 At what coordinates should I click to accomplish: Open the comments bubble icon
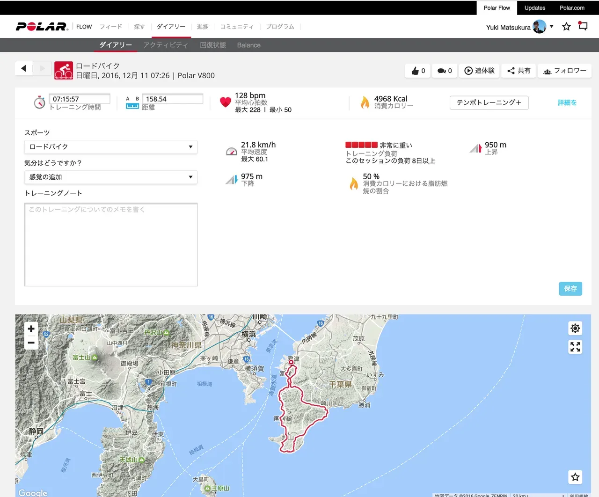[x=442, y=71]
